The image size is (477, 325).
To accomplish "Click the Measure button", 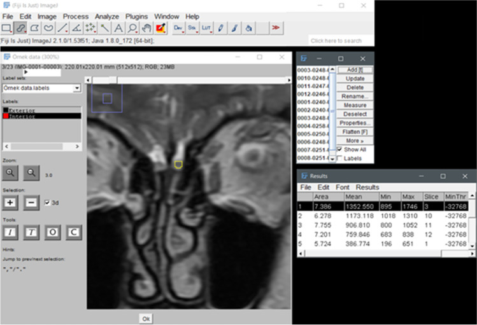I will [355, 105].
